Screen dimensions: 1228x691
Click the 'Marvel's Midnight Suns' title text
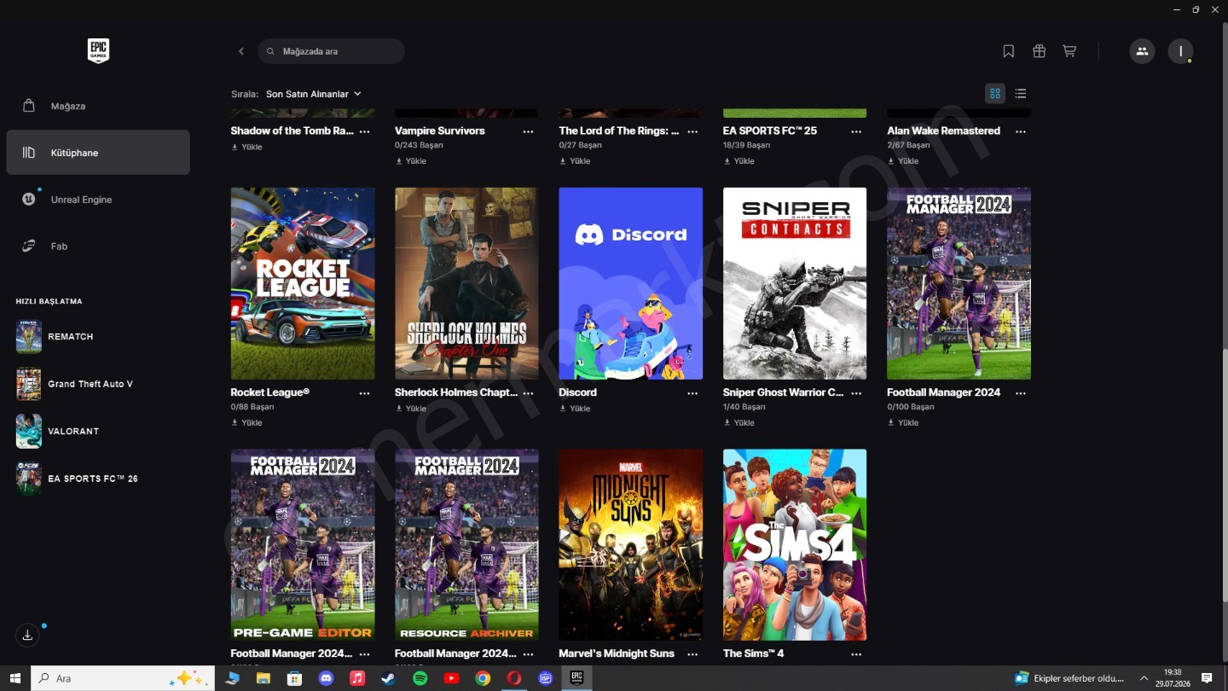pyautogui.click(x=617, y=653)
